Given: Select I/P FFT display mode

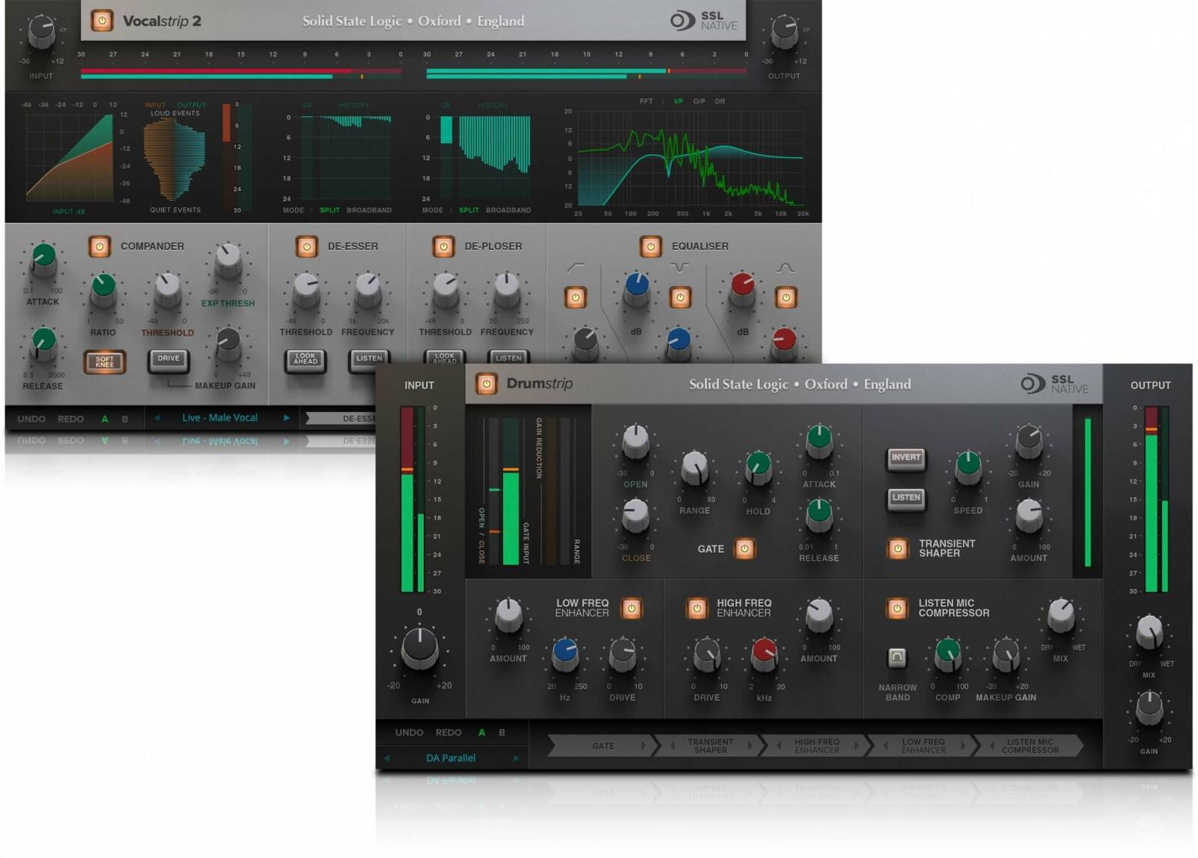Looking at the screenshot, I should (678, 101).
